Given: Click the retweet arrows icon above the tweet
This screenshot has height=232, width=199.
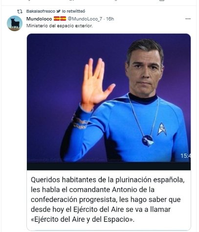Looking at the screenshot, I should 20,11.
